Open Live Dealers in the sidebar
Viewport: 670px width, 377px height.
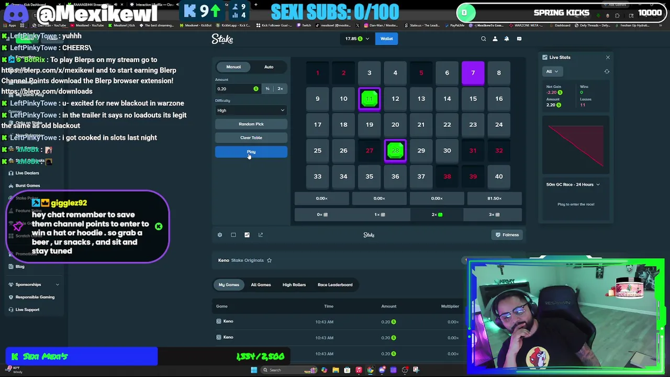(27, 173)
